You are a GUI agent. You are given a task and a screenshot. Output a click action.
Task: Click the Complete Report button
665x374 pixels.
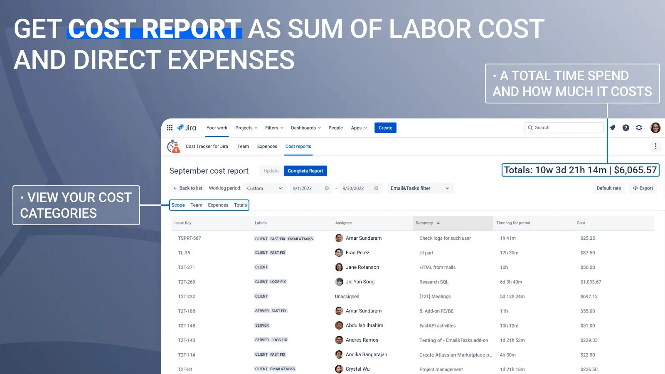[x=305, y=170]
